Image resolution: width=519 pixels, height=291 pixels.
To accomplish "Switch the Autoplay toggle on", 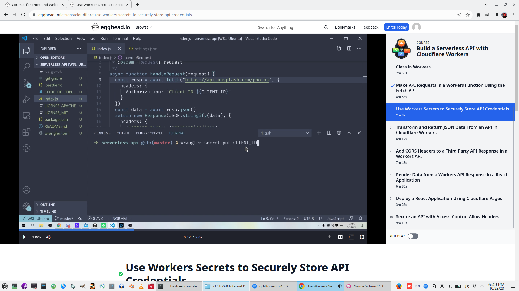I will [x=413, y=236].
